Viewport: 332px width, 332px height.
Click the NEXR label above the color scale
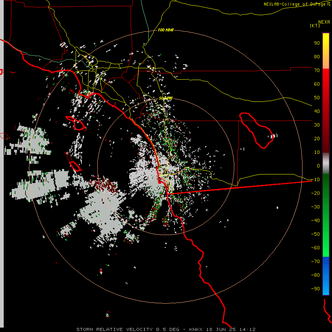324,22
